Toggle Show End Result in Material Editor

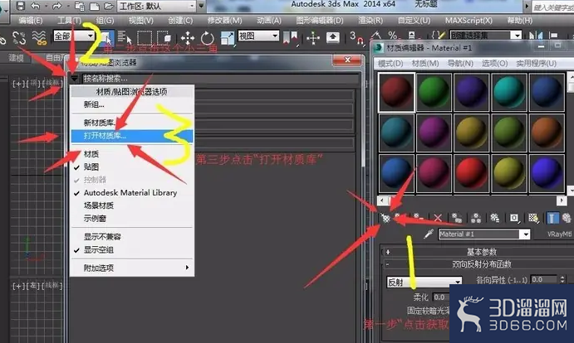[x=552, y=218]
